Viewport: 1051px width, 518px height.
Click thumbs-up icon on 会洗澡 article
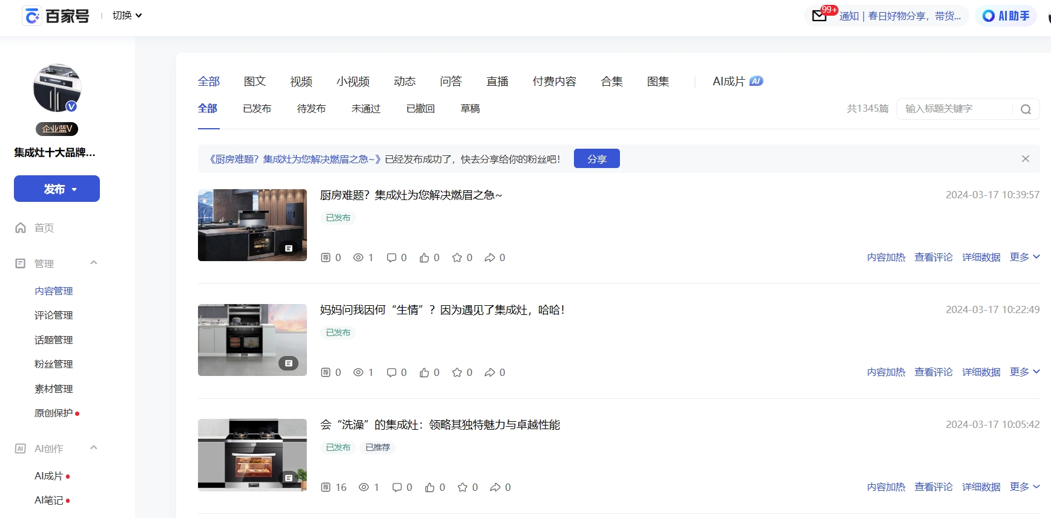(x=430, y=487)
